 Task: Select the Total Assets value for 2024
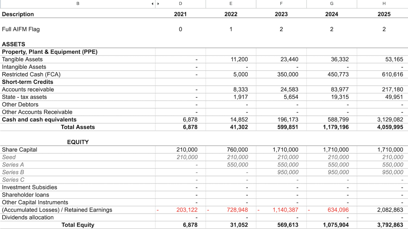click(x=335, y=127)
